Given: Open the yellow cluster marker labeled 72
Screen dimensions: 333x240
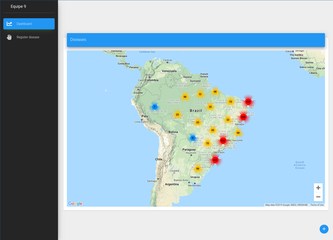Looking at the screenshot, I should point(207,143).
